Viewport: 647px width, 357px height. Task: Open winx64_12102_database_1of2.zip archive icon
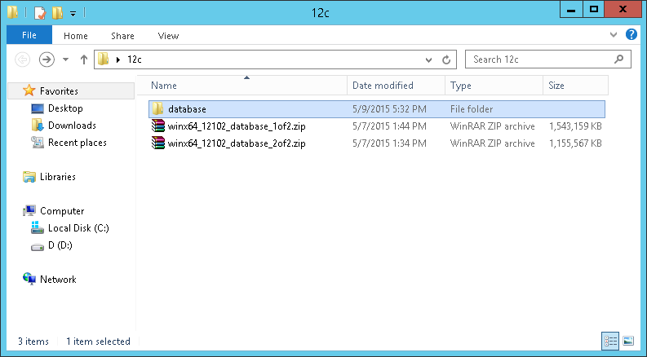tap(157, 126)
